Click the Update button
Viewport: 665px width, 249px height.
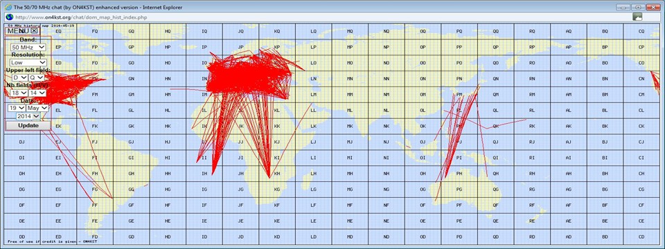click(28, 125)
